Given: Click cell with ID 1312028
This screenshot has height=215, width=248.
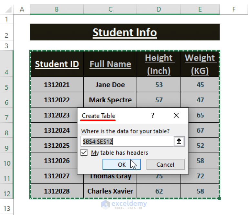Looking at the screenshot, I should pyautogui.click(x=57, y=191).
